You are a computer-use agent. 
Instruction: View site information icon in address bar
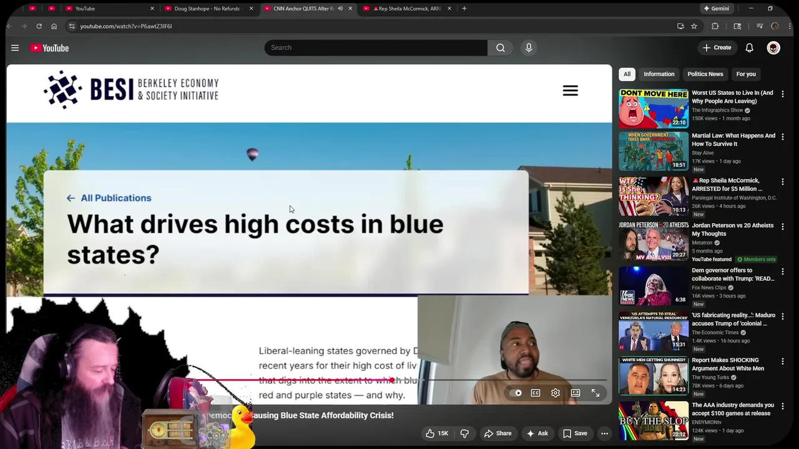point(72,26)
